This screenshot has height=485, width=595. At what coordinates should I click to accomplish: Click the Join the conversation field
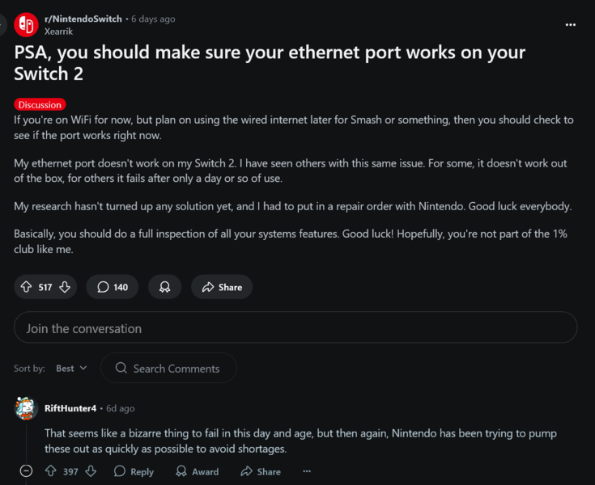coord(295,328)
